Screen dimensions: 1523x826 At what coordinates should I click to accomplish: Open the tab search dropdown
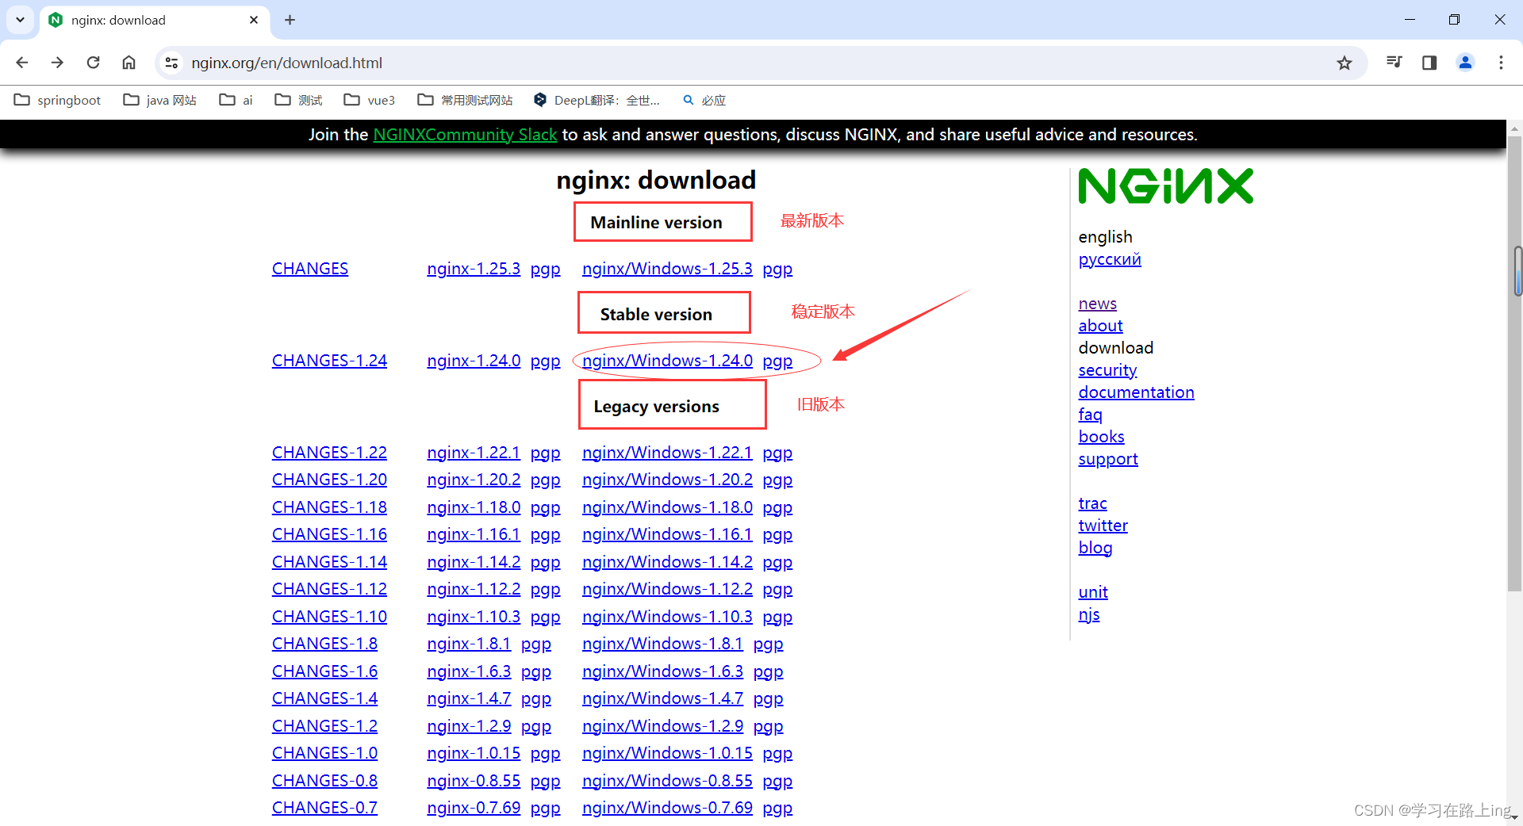[x=20, y=20]
